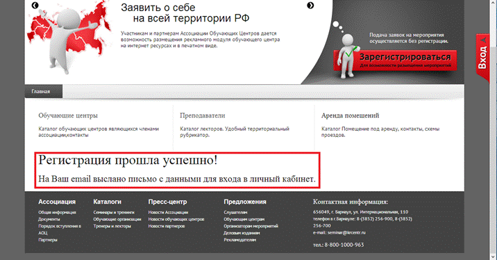Open footer link Тренеры и лекторы

pyautogui.click(x=112, y=227)
